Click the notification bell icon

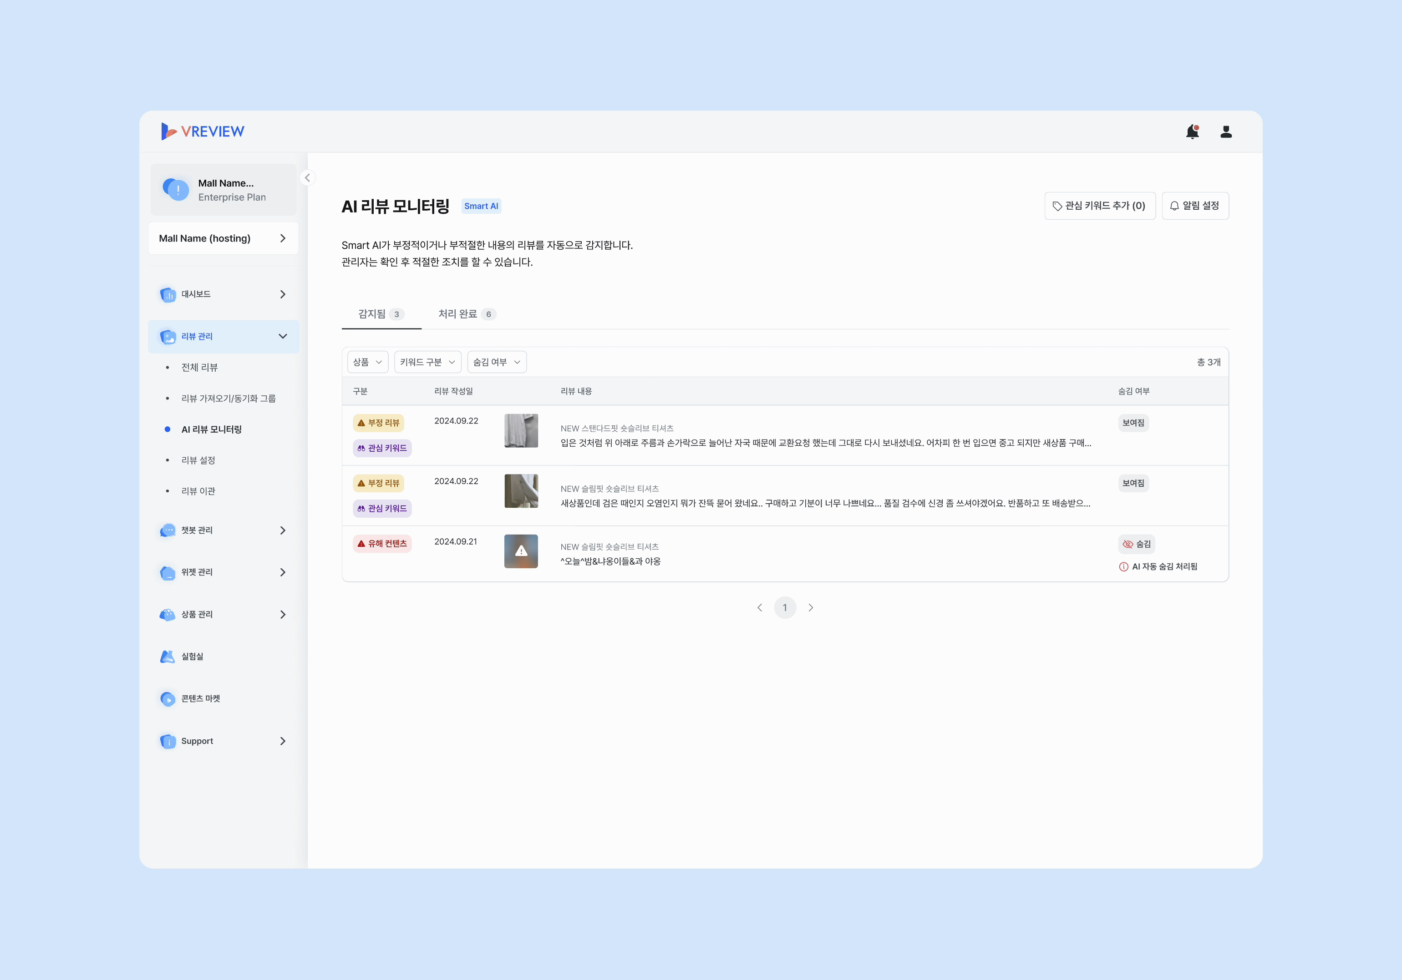(1192, 132)
